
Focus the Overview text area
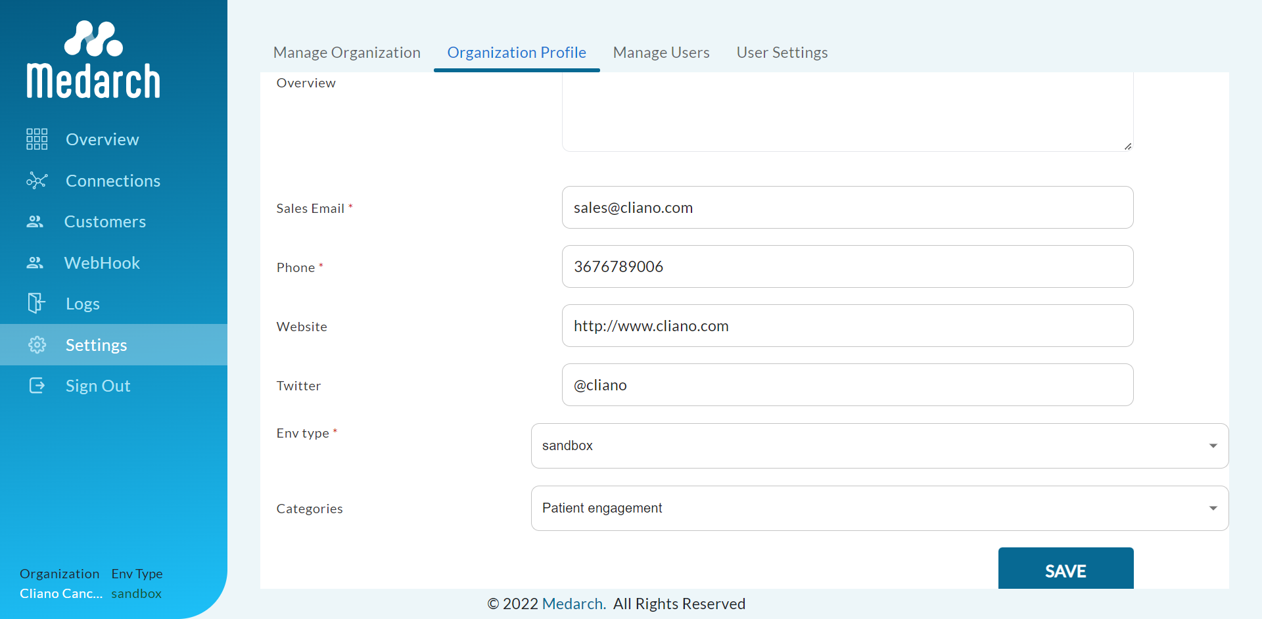(848, 112)
